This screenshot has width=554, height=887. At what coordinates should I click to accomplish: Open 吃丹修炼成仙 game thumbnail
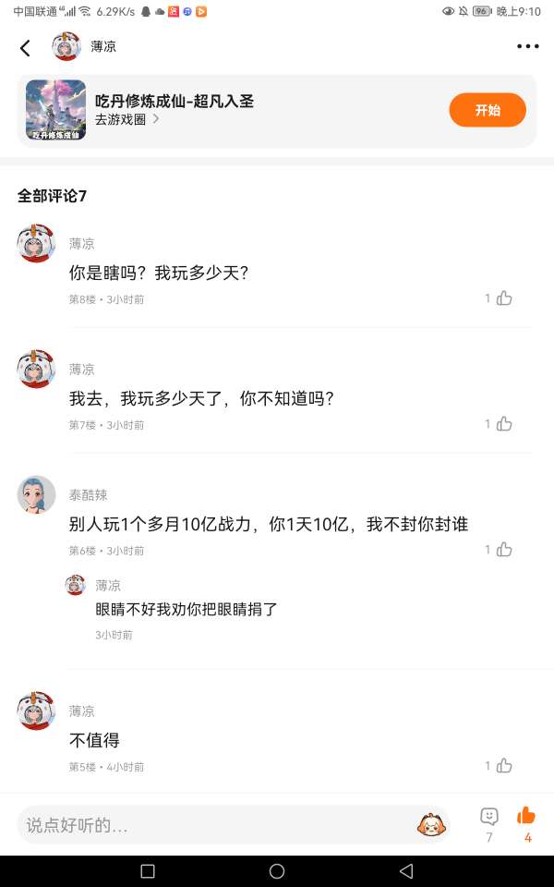coord(55,110)
